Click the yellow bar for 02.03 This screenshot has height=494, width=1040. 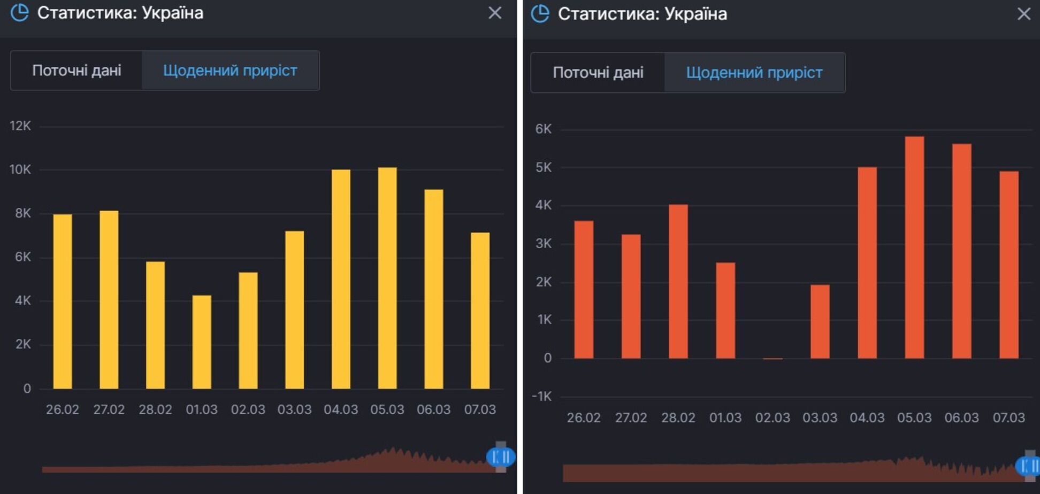click(248, 330)
